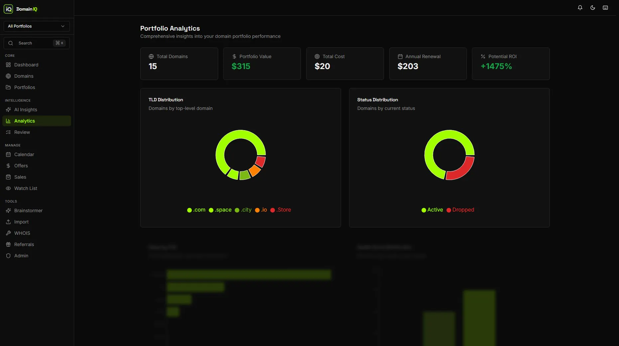Go to the Domains page
The height and width of the screenshot is (346, 619).
(37, 76)
